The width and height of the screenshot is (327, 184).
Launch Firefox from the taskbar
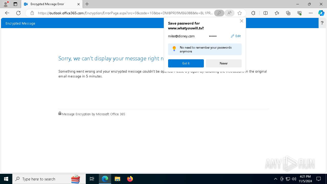130,179
